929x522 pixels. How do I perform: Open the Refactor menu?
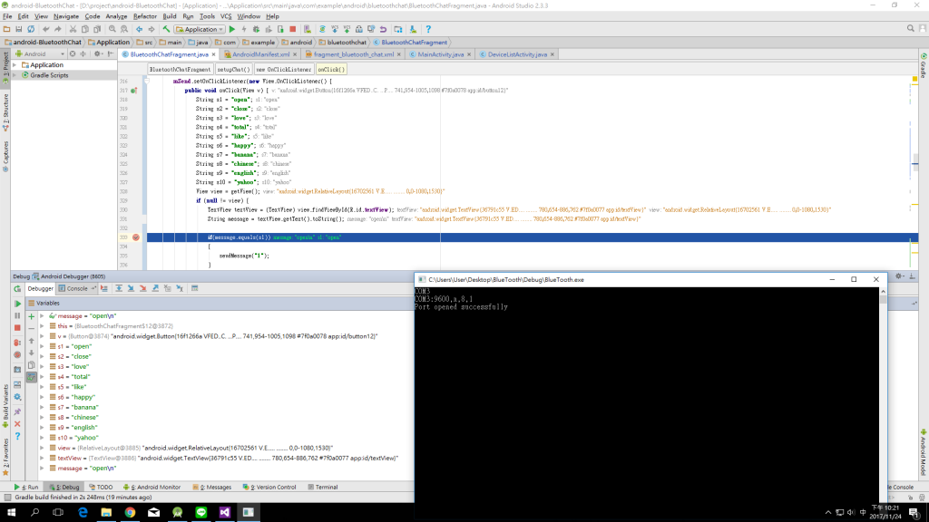tap(144, 16)
